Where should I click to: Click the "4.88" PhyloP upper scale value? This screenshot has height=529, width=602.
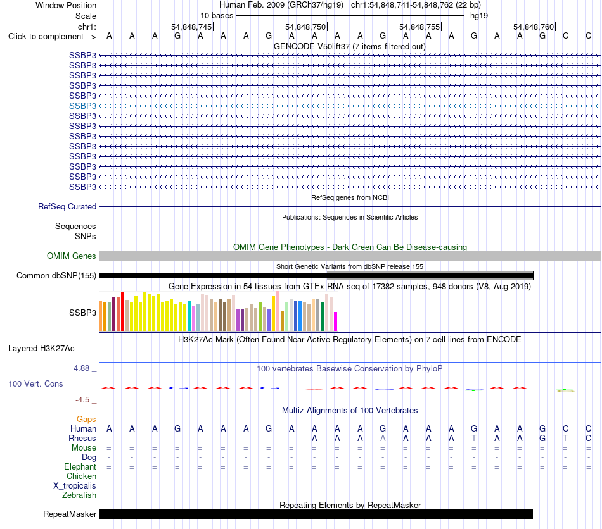[x=81, y=368]
